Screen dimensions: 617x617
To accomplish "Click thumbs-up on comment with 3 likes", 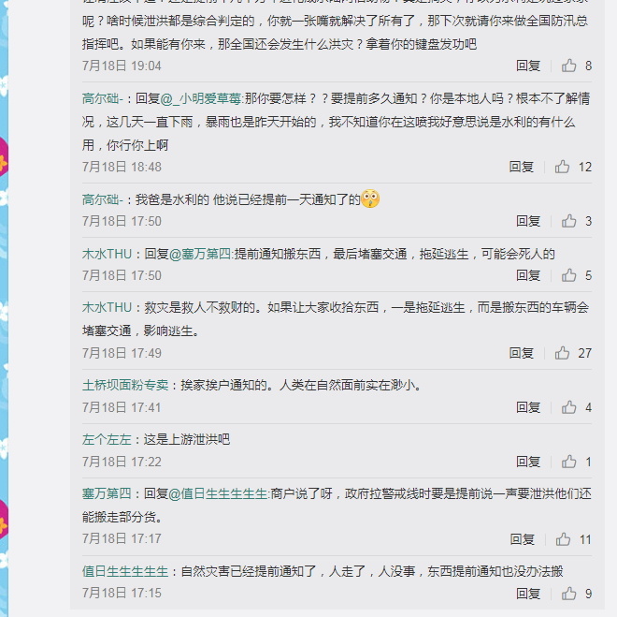I will click(x=569, y=221).
